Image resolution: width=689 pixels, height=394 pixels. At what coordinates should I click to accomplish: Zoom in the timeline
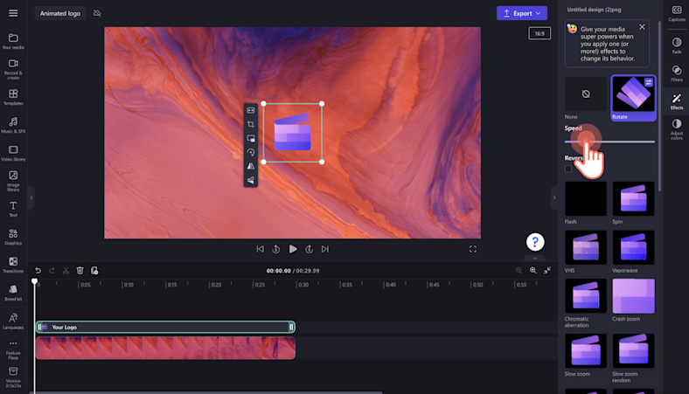click(533, 271)
